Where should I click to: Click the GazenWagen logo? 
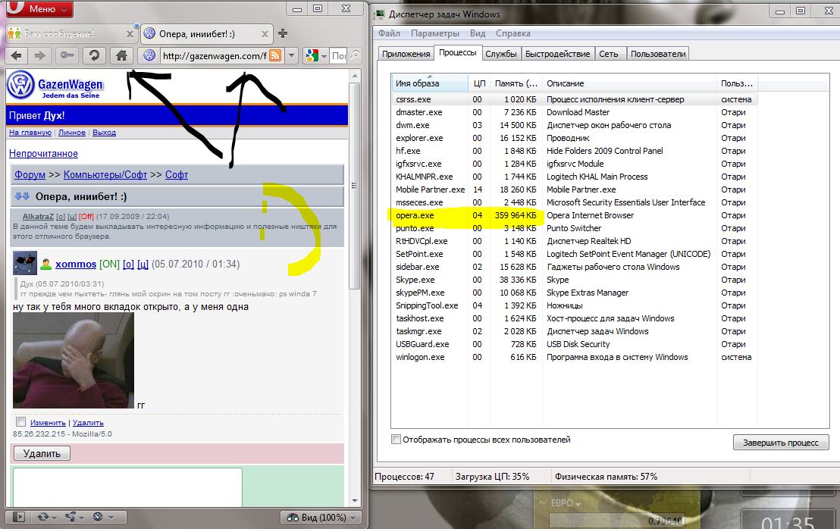(x=55, y=86)
